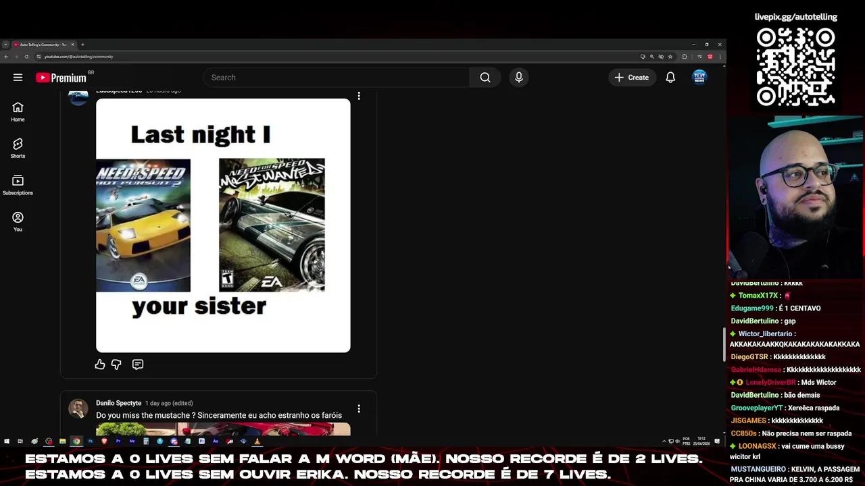This screenshot has height=486, width=865.
Task: Bookmark this page with the star
Action: click(x=670, y=57)
